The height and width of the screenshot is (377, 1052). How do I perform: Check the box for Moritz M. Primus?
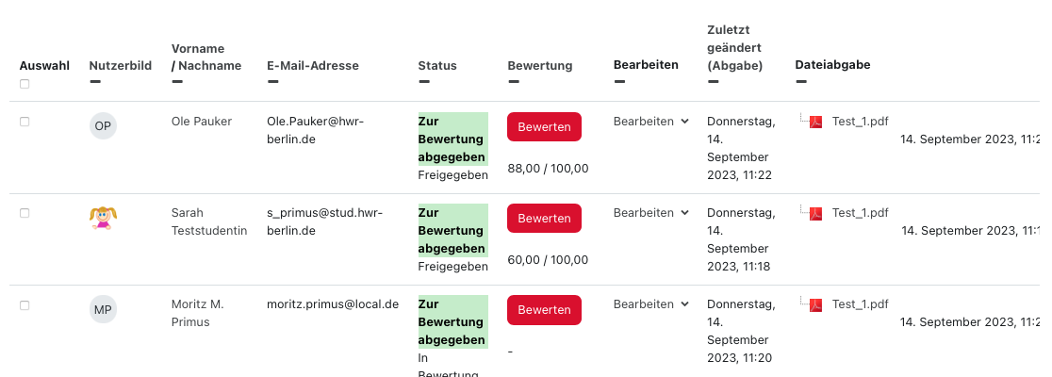[x=25, y=305]
